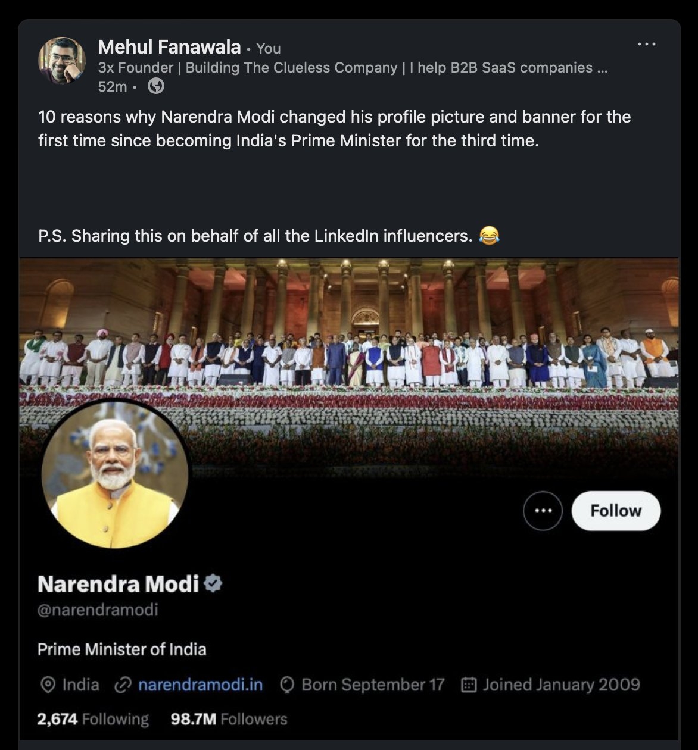
Task: Click Mehul Fanawala's profile photo
Action: click(62, 61)
